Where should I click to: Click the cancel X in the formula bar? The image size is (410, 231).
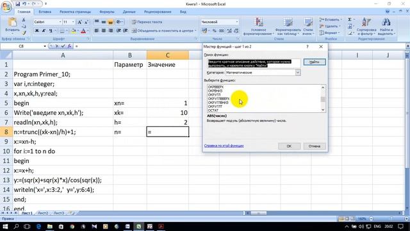tap(57, 46)
